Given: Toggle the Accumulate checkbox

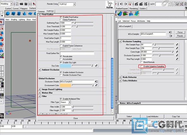Looking at the screenshot, I should pyautogui.click(x=61, y=59).
